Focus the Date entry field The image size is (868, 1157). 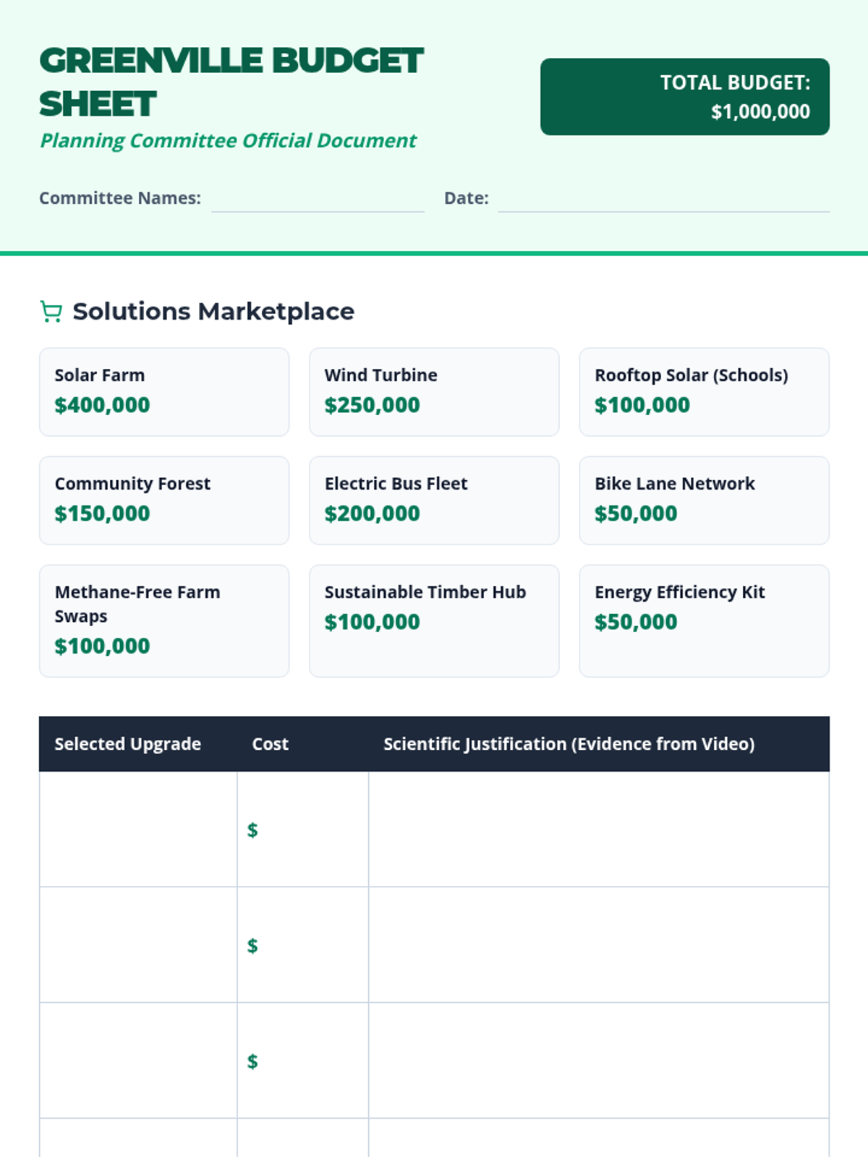pos(663,200)
